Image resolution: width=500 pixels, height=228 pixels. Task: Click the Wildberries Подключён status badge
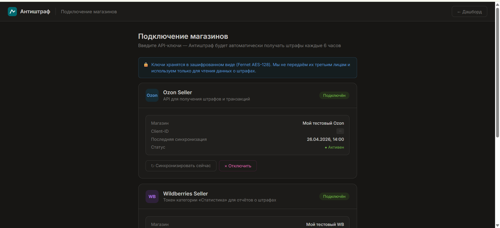[x=334, y=197]
